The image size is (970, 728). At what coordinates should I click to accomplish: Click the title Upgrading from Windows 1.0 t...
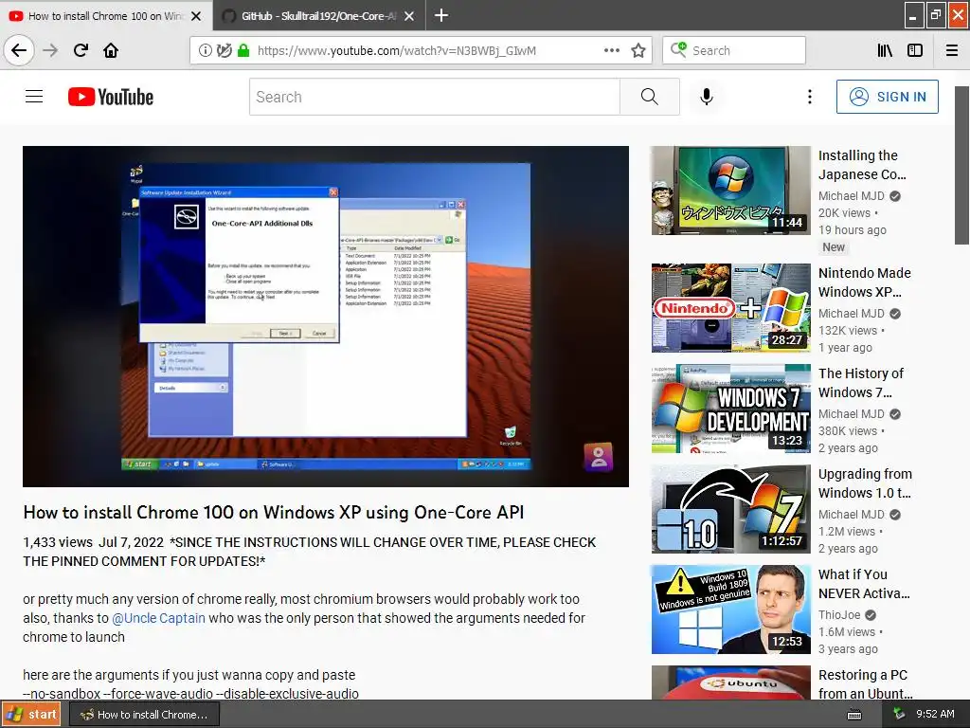(x=866, y=482)
